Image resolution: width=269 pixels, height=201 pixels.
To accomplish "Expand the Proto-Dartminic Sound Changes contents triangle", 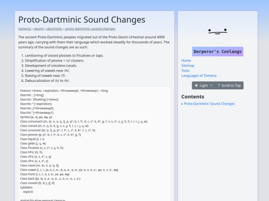I will coord(182,104).
